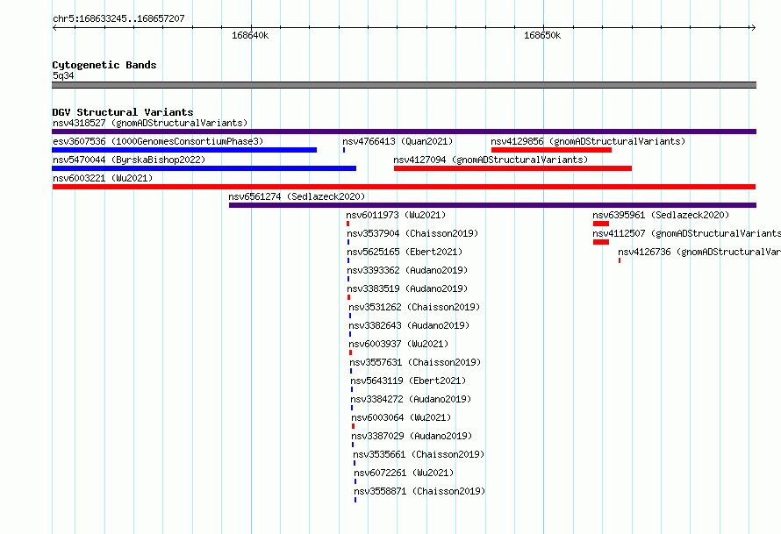Viewport: 781px width, 534px height.
Task: Click the 168650k ruler position label
Action: pos(542,35)
